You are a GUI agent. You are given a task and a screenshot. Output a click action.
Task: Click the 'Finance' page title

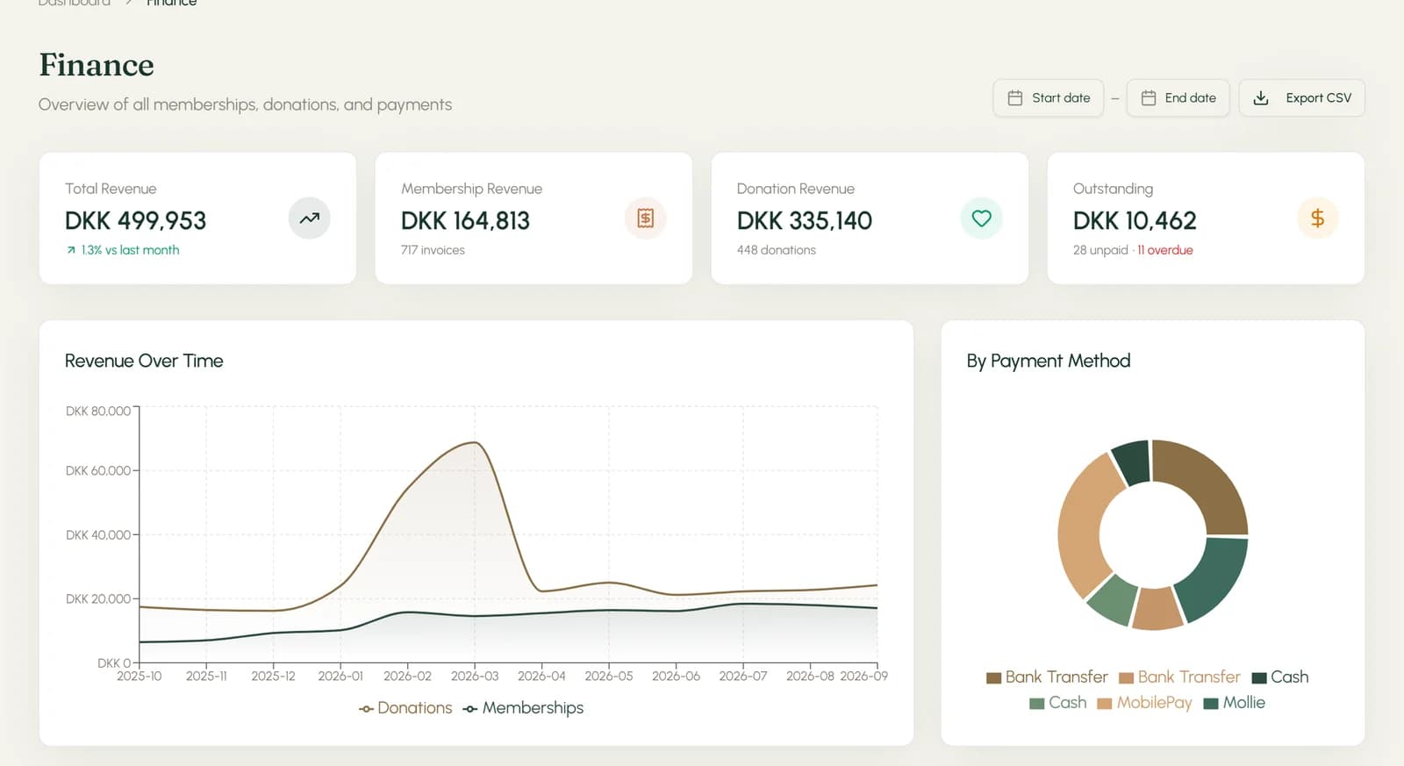point(97,65)
